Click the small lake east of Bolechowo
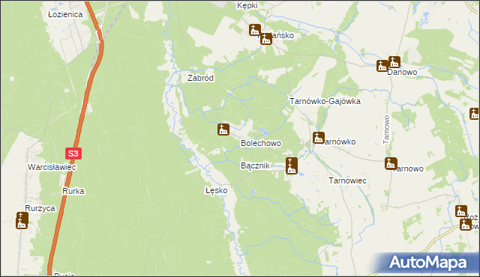The image size is (480, 277). click(263, 131)
